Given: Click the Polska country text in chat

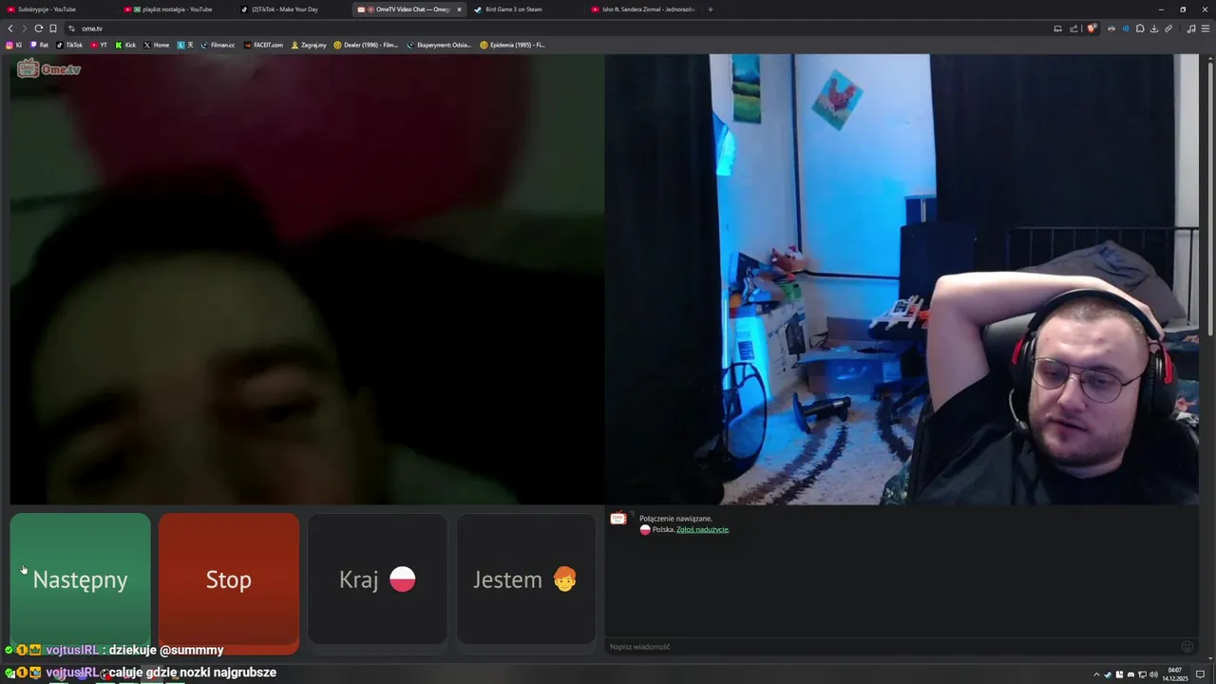Looking at the screenshot, I should (662, 529).
